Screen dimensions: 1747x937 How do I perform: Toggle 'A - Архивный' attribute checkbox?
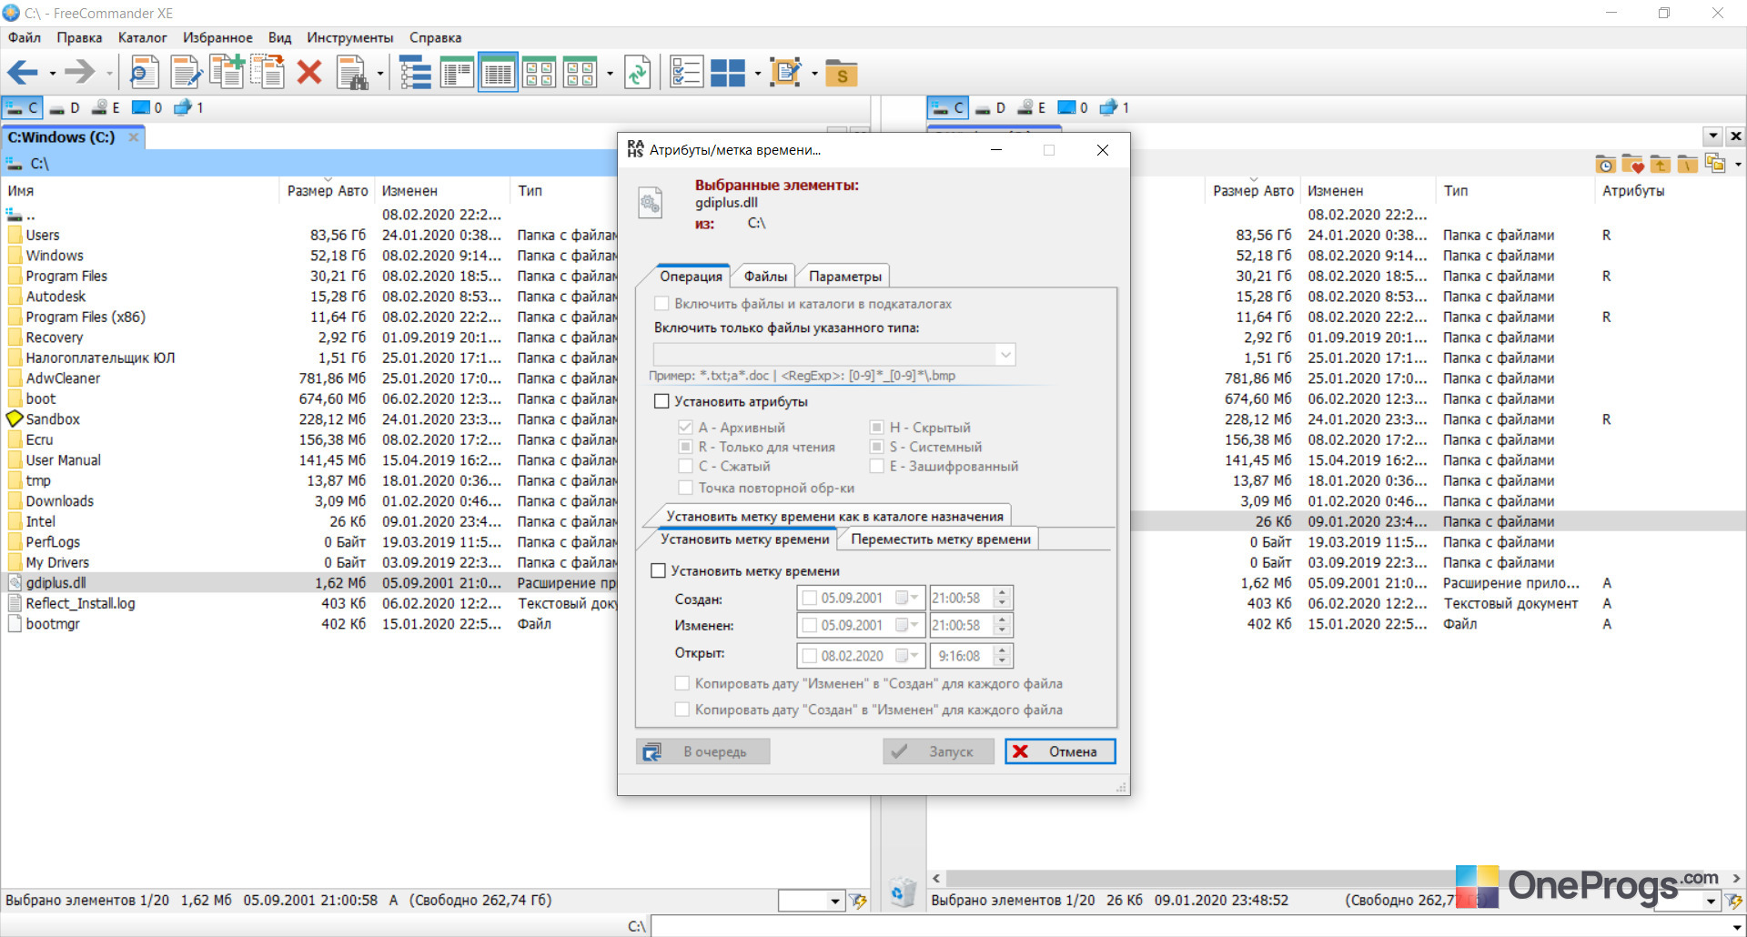pos(685,427)
